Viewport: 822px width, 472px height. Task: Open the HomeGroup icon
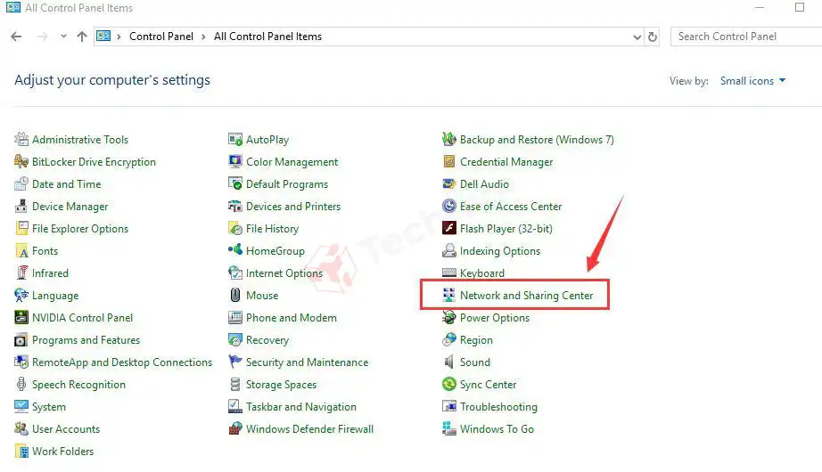(235, 251)
